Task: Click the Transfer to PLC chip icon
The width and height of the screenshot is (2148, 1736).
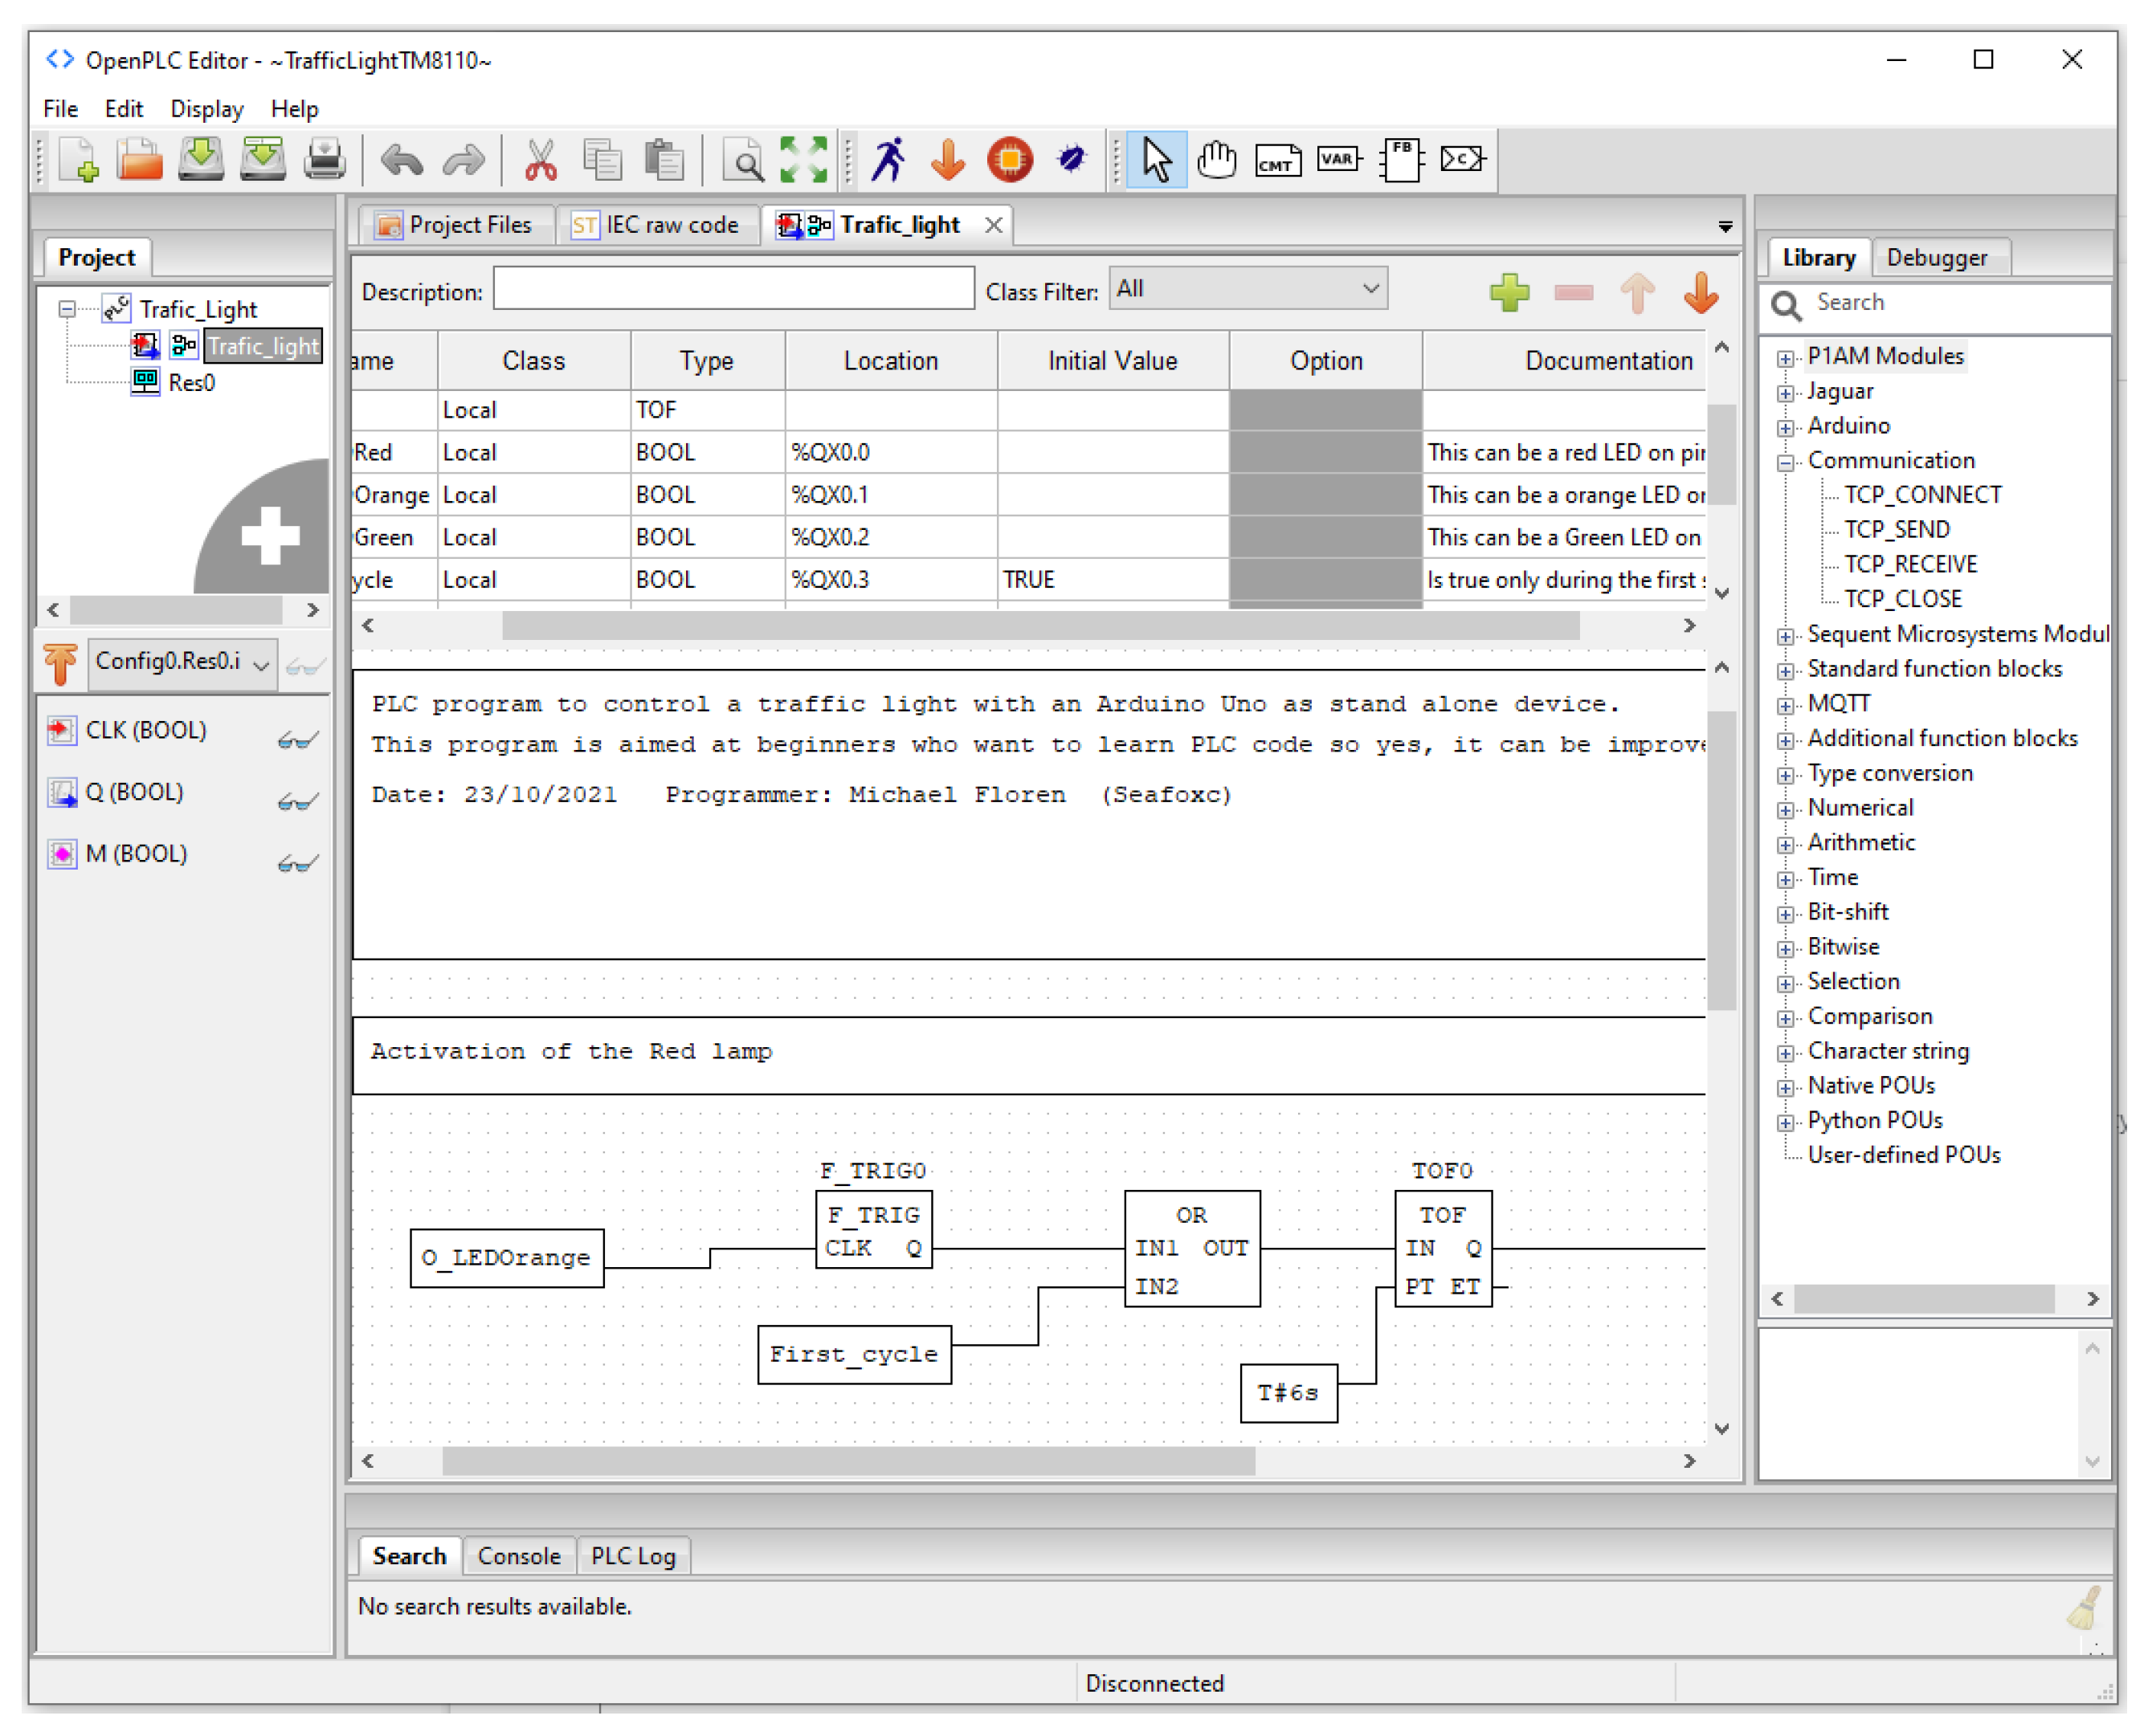Action: pyautogui.click(x=1010, y=159)
